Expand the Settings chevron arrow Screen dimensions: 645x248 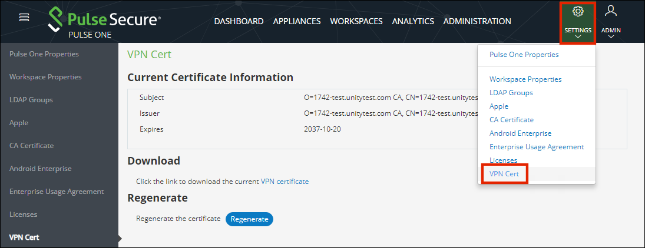pos(578,36)
